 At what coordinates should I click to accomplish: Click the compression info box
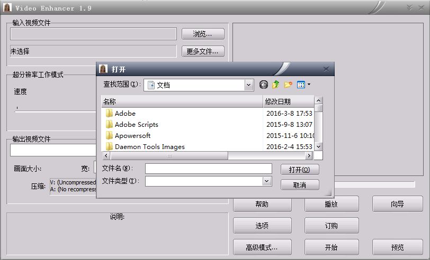tap(73, 186)
